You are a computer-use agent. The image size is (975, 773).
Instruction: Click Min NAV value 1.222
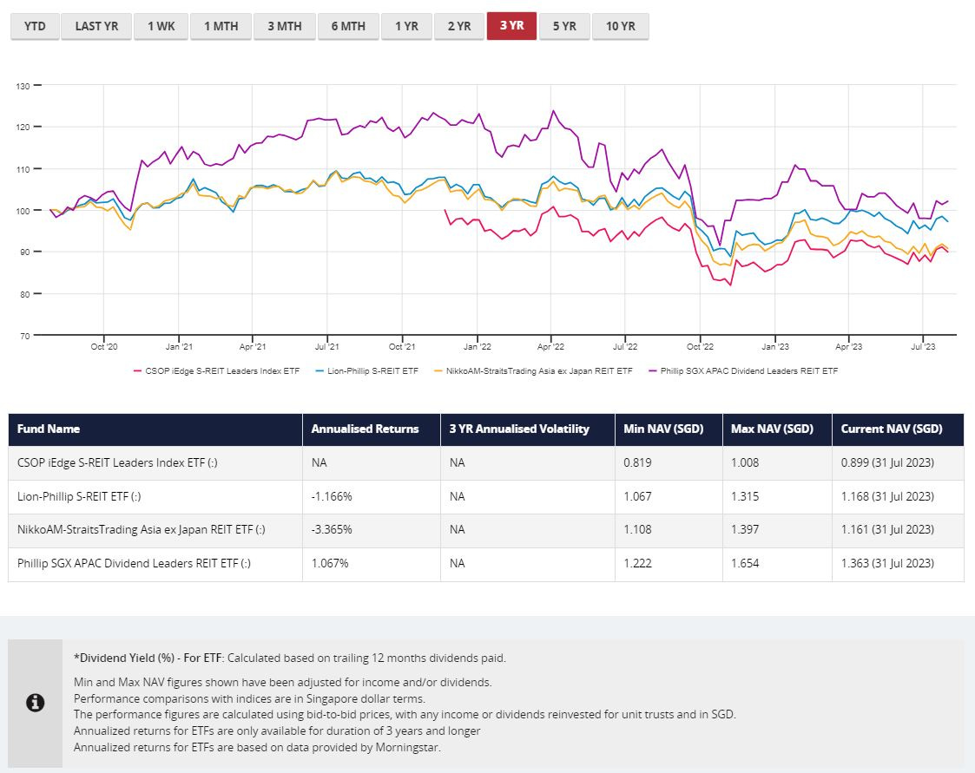coord(638,563)
